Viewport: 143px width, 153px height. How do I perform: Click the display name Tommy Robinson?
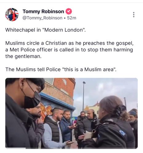point(43,11)
